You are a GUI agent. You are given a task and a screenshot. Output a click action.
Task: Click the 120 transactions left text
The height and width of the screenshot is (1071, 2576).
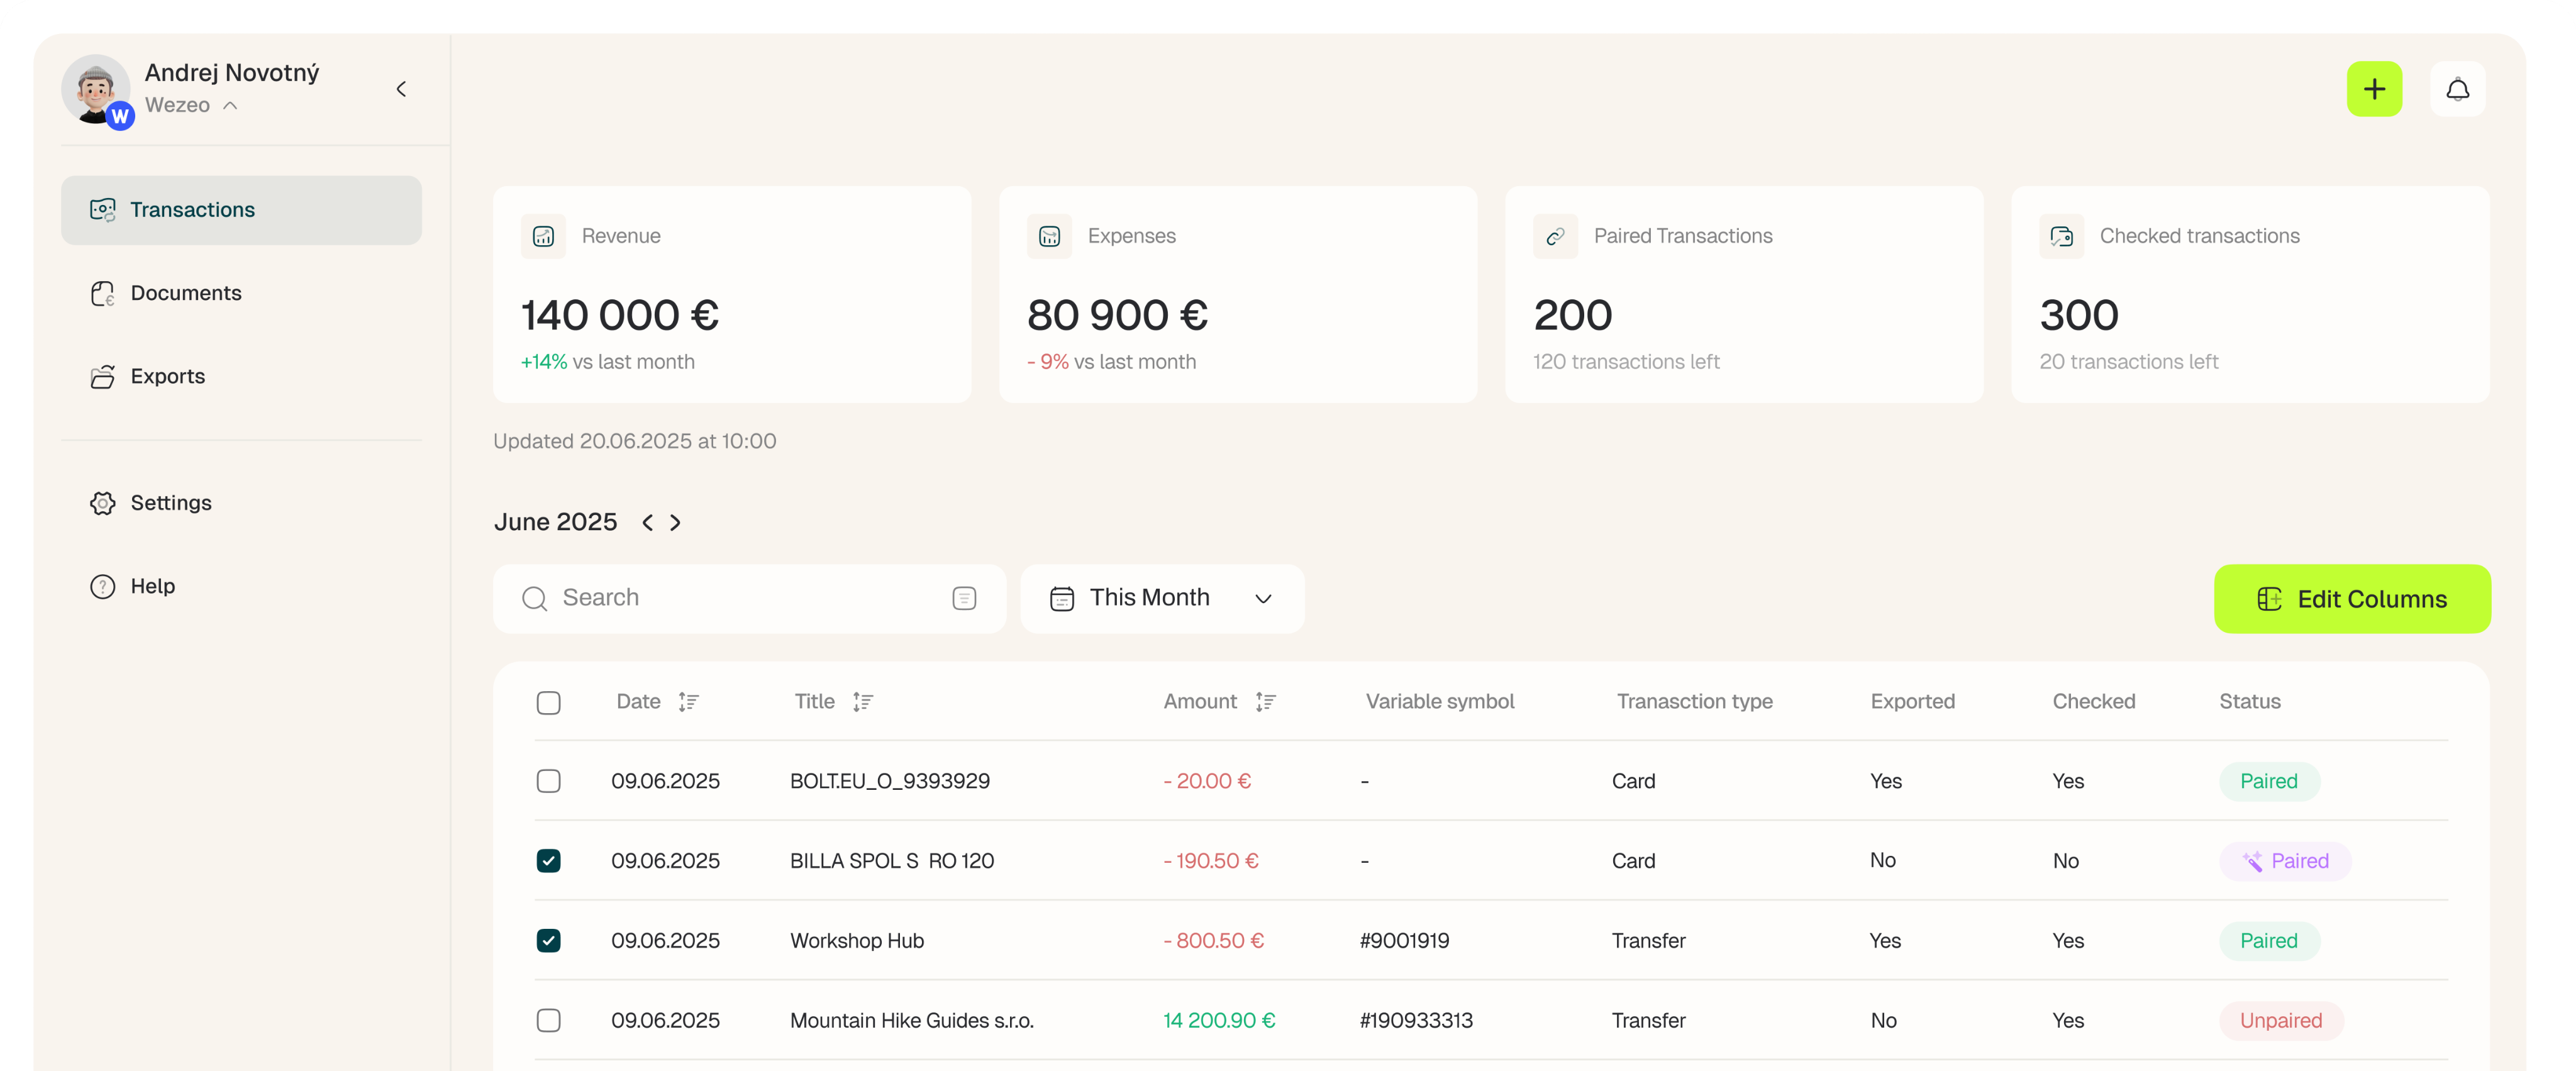[1626, 362]
